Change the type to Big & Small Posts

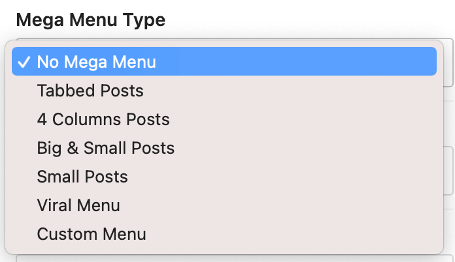pyautogui.click(x=106, y=148)
